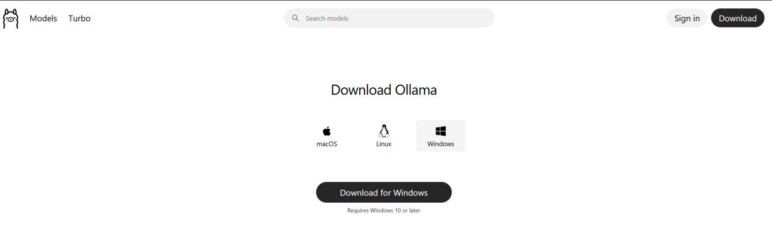Image resolution: width=772 pixels, height=234 pixels.
Task: Click the Ollama llama logo
Action: [11, 18]
